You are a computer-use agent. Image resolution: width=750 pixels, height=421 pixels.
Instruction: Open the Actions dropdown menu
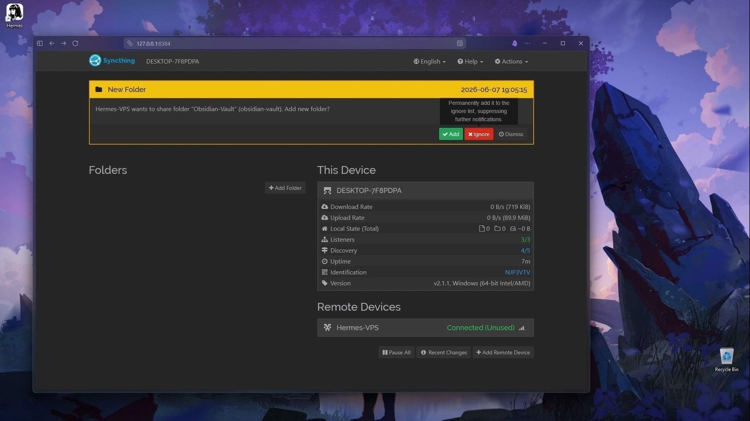tap(511, 62)
